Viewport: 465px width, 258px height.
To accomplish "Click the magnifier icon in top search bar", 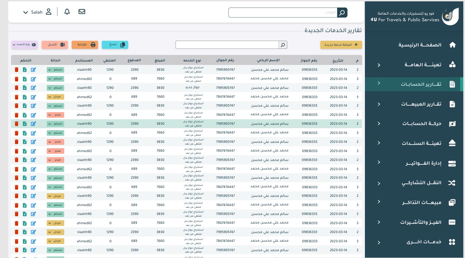I will point(342,13).
